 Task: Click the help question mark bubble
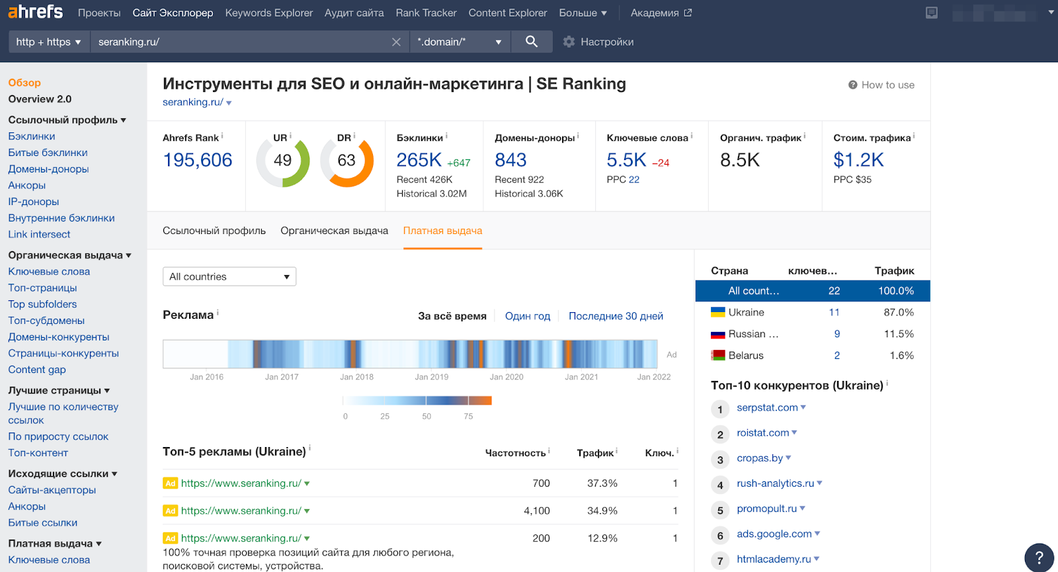pyautogui.click(x=1039, y=557)
